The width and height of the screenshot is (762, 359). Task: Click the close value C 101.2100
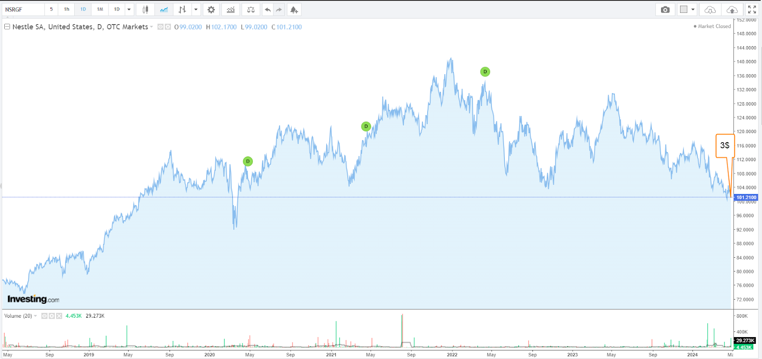click(287, 27)
